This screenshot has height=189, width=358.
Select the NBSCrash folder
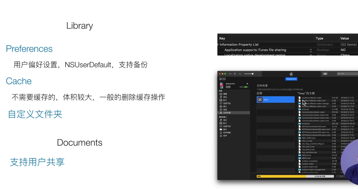click(306, 158)
